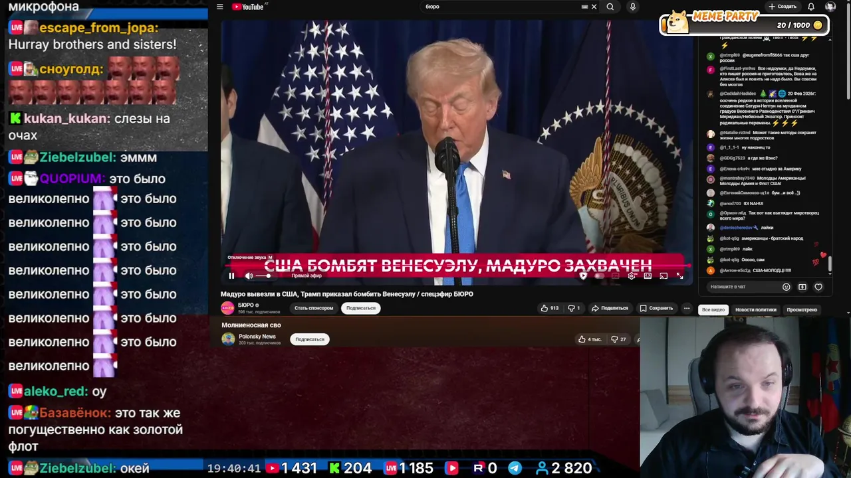The width and height of the screenshot is (851, 478).
Task: Click the video title Мадуро вывезли в США
Action: coord(347,294)
